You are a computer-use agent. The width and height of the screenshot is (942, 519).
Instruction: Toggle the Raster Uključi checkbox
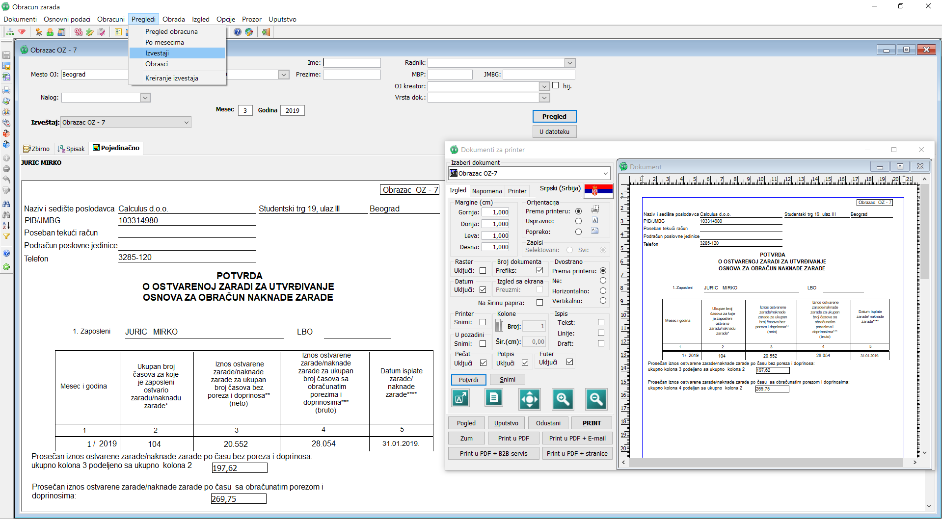tap(483, 271)
